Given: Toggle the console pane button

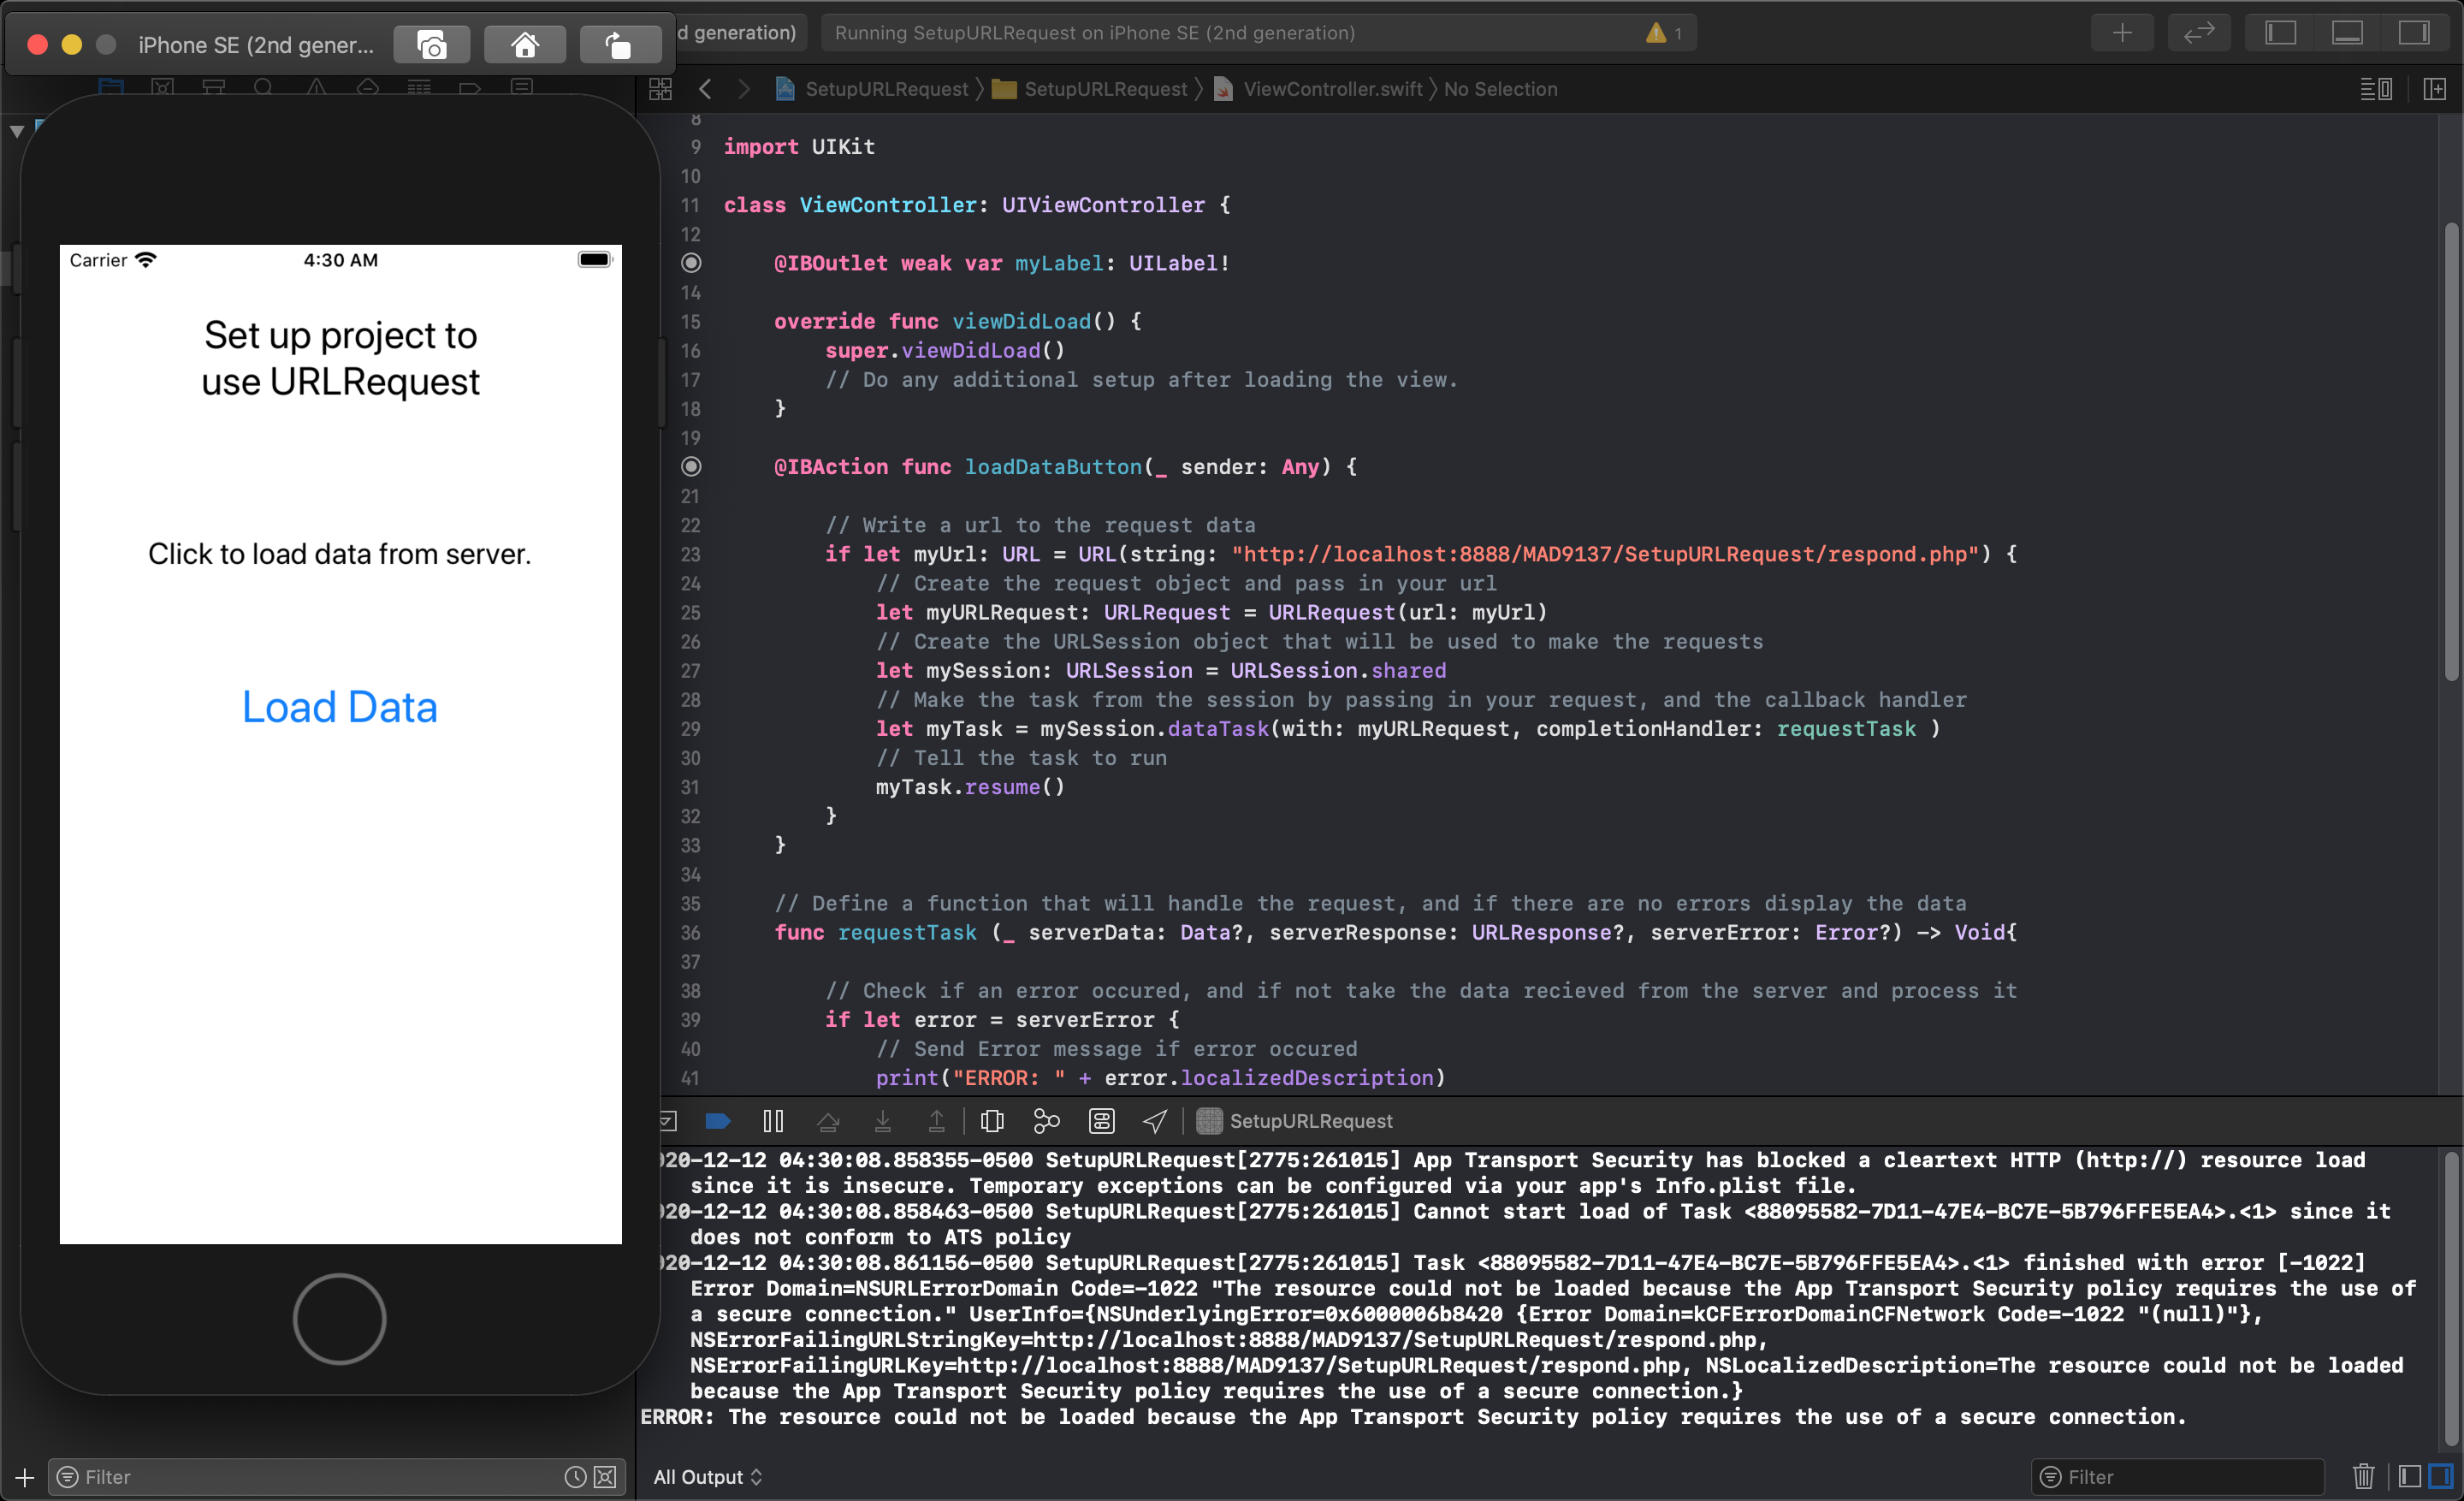Looking at the screenshot, I should tap(2440, 1477).
